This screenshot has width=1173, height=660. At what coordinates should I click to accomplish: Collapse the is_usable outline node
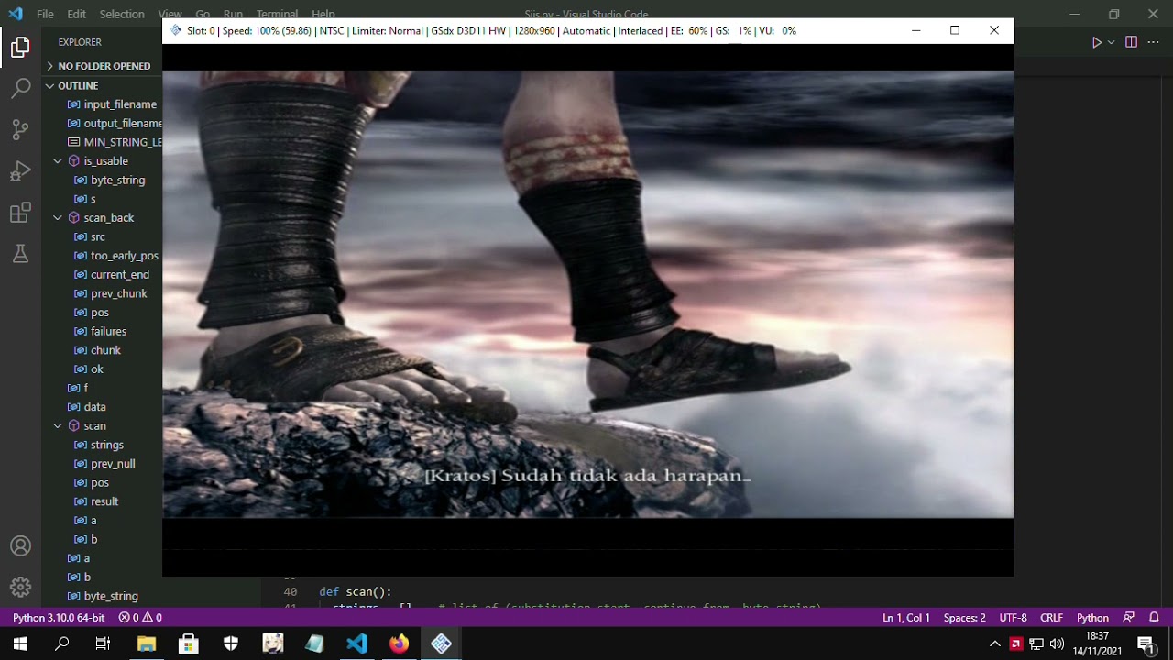click(x=58, y=161)
